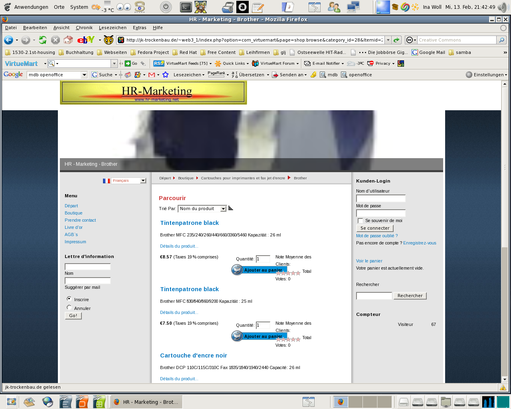The width and height of the screenshot is (511, 409).
Task: Click the product search input field
Action: (x=374, y=296)
